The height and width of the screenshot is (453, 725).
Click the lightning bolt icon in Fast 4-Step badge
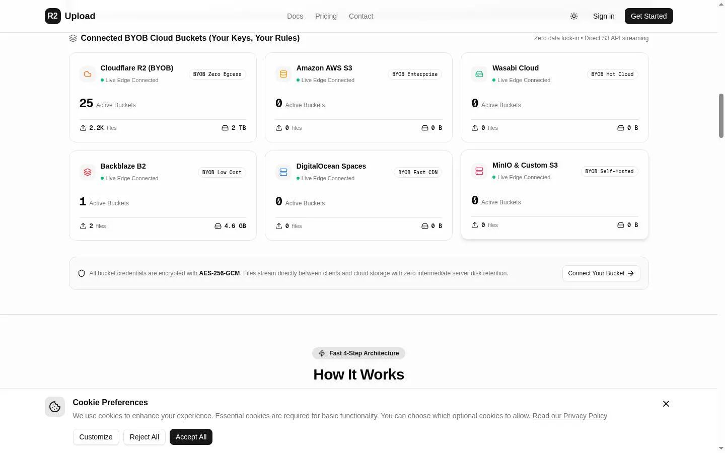322,353
